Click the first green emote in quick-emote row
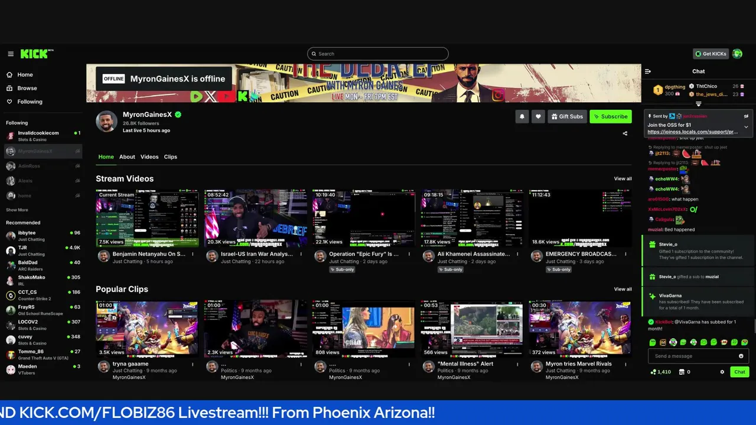 pos(653,342)
